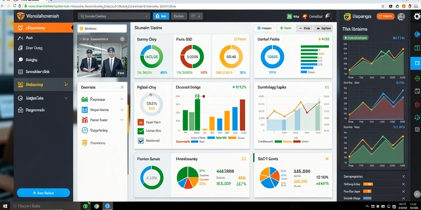The width and height of the screenshot is (421, 210).
Task: Toggle the blue-checked Nlotiomid checkbox
Action: point(141,140)
